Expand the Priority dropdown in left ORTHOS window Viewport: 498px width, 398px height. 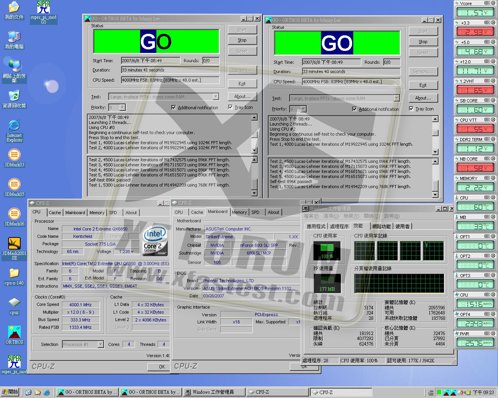point(123,107)
